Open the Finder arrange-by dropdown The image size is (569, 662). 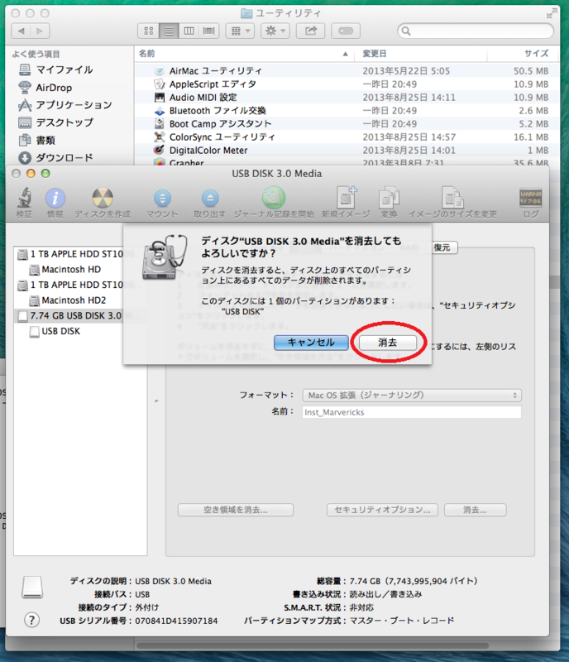[x=240, y=31]
